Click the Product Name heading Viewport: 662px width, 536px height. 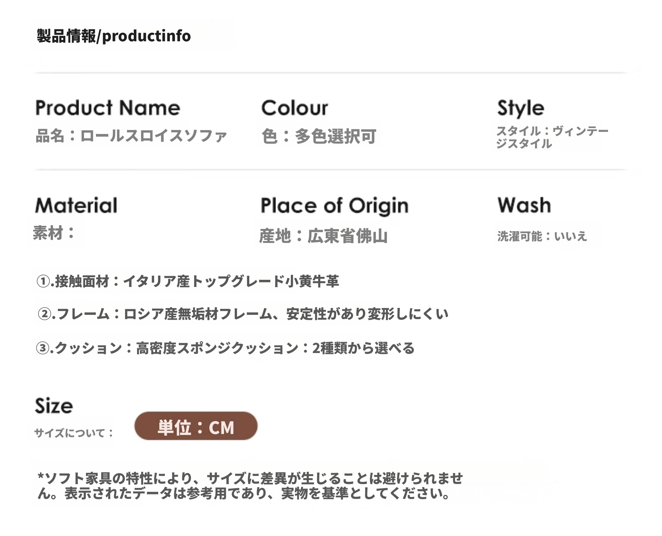tap(108, 108)
